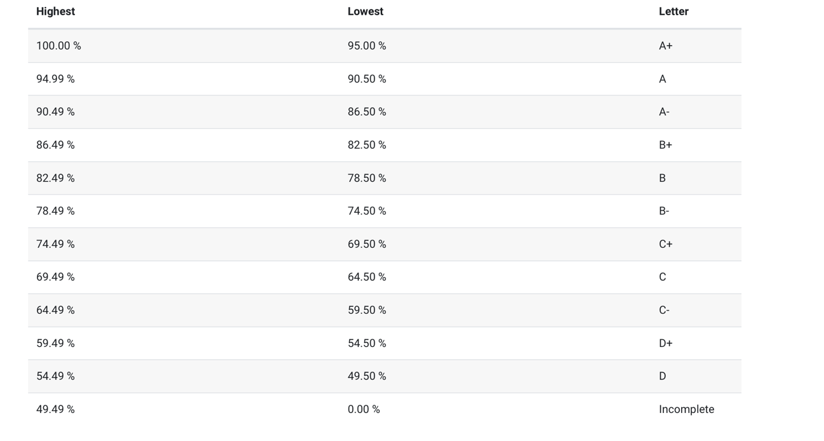Screen dimensions: 824x441
Task: Select the 78.50 % lowest cell
Action: pos(367,178)
